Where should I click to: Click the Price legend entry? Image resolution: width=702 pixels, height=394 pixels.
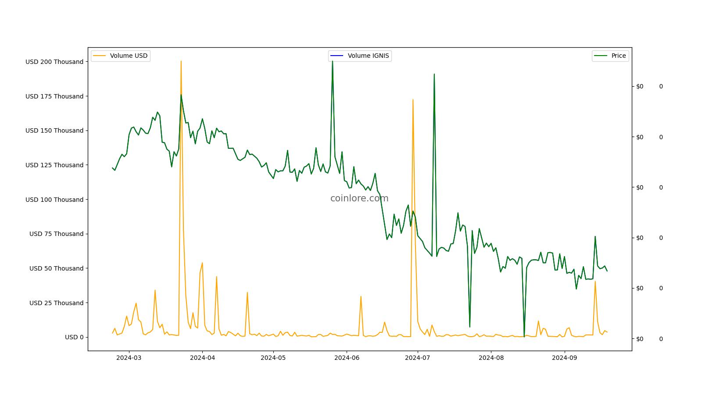(610, 56)
